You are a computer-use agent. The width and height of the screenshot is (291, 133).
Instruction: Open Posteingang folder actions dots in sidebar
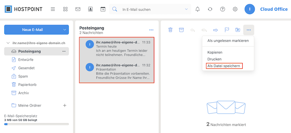64,51
